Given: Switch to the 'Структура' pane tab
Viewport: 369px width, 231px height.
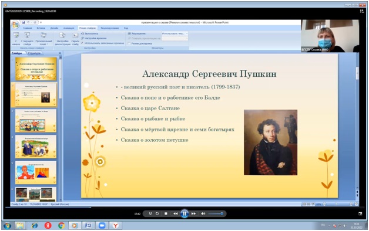Looking at the screenshot, I should pos(34,53).
